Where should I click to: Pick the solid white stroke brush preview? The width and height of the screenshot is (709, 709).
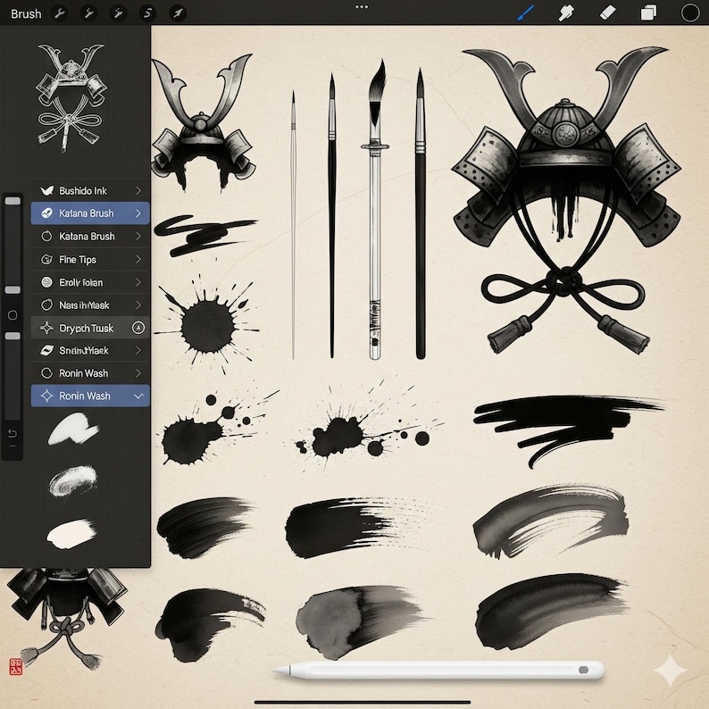coord(72,428)
